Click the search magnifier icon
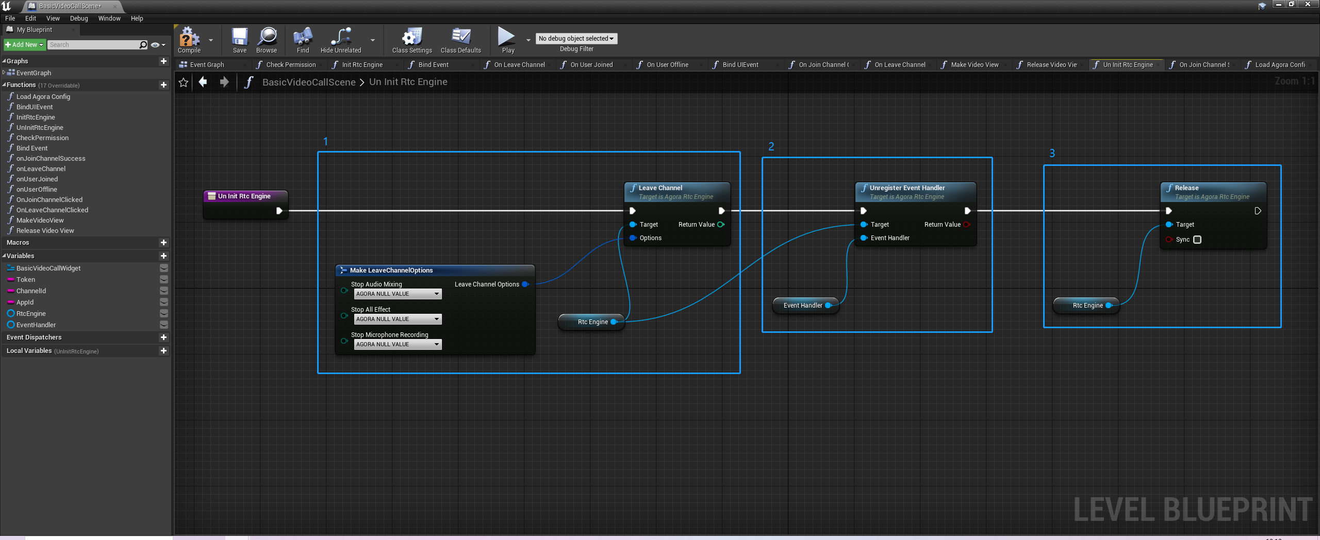 [x=143, y=45]
